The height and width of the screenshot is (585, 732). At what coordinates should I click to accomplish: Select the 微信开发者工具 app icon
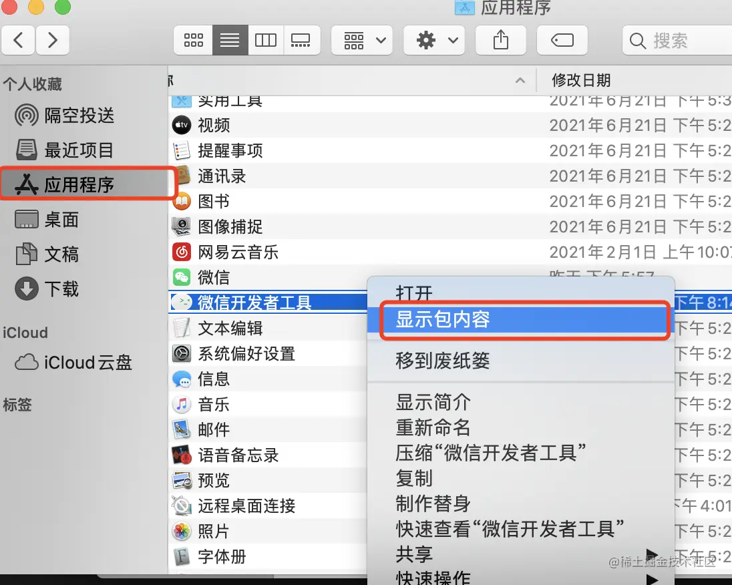coord(182,303)
